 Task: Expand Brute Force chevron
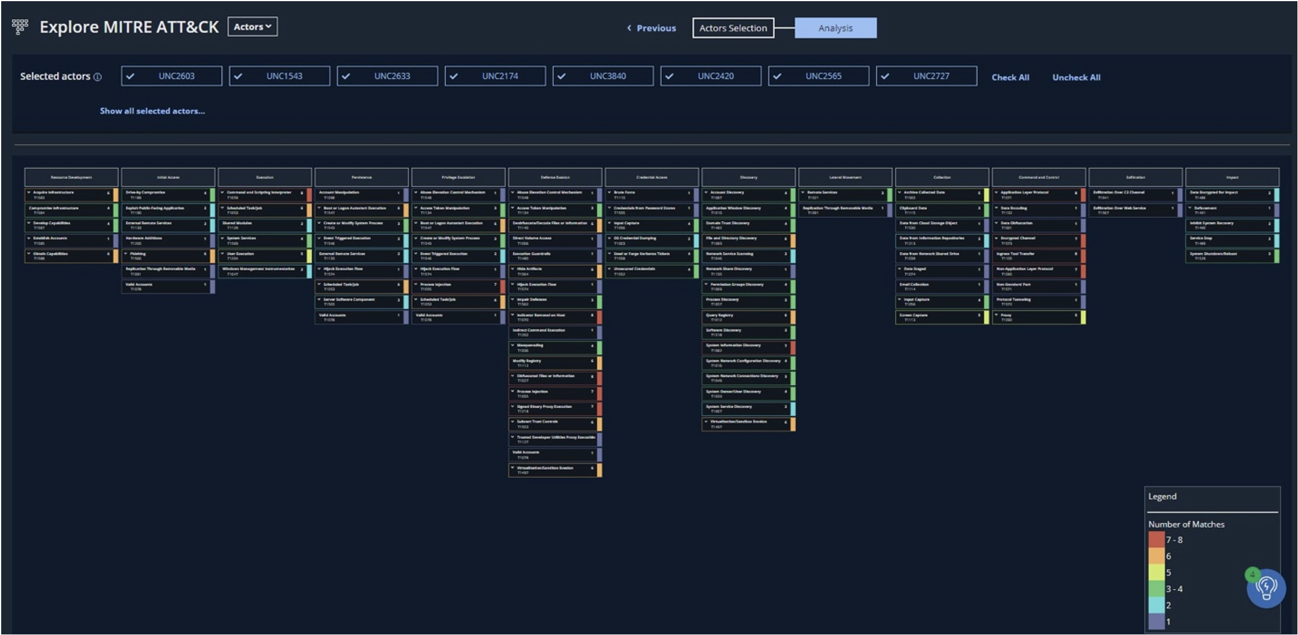point(609,192)
